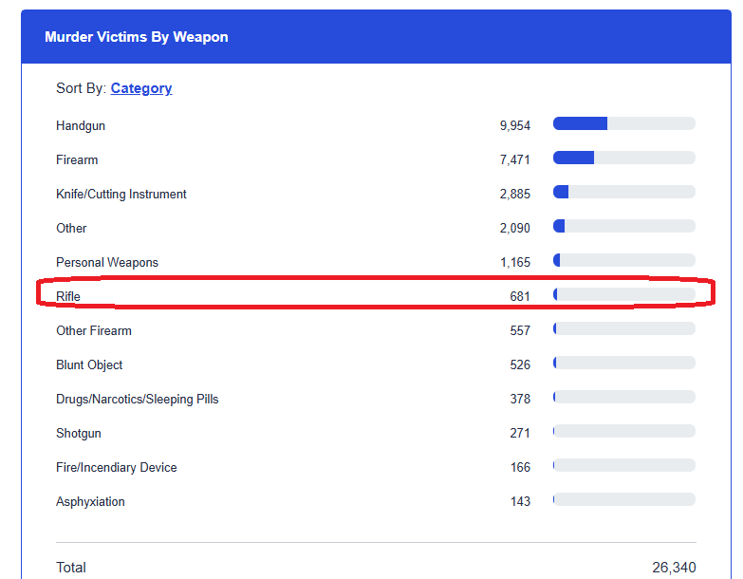Select the Shotgun proportion bar
The height and width of the screenshot is (579, 743).
(x=624, y=431)
